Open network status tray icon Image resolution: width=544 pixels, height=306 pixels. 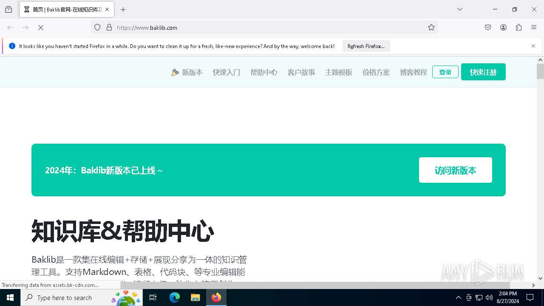(x=479, y=297)
